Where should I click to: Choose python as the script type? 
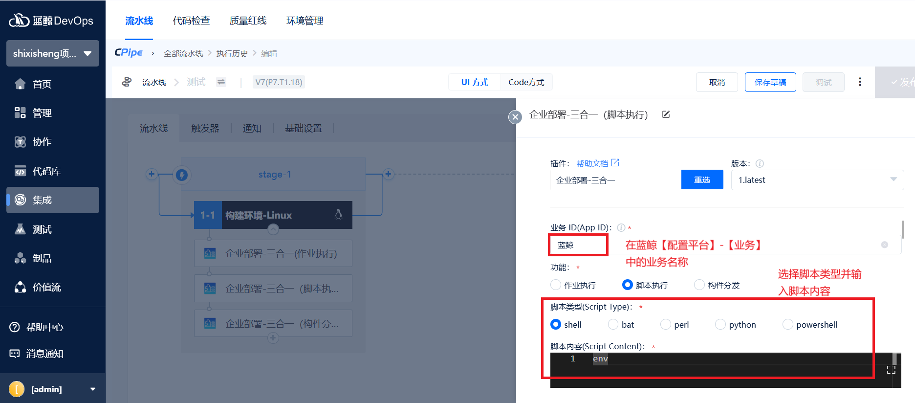click(x=720, y=324)
